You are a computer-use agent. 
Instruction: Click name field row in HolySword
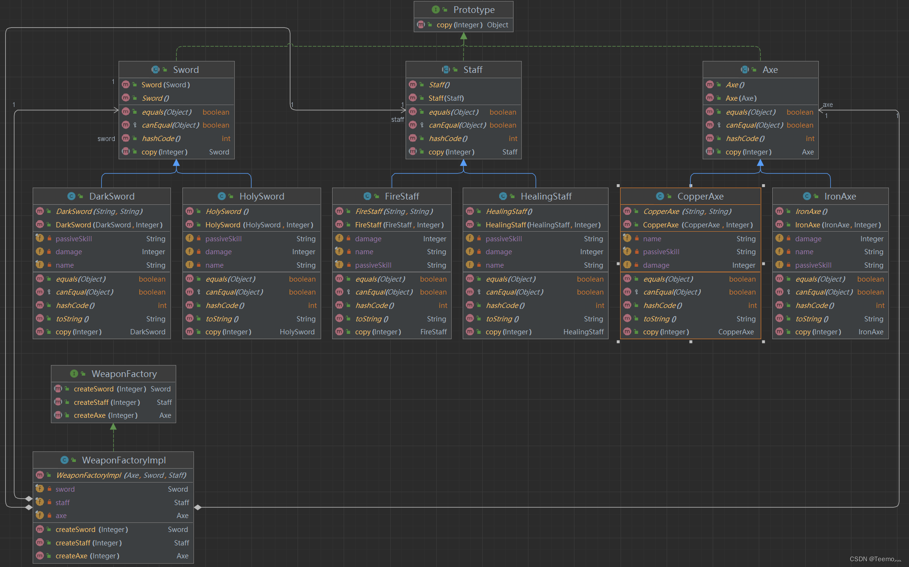251,265
